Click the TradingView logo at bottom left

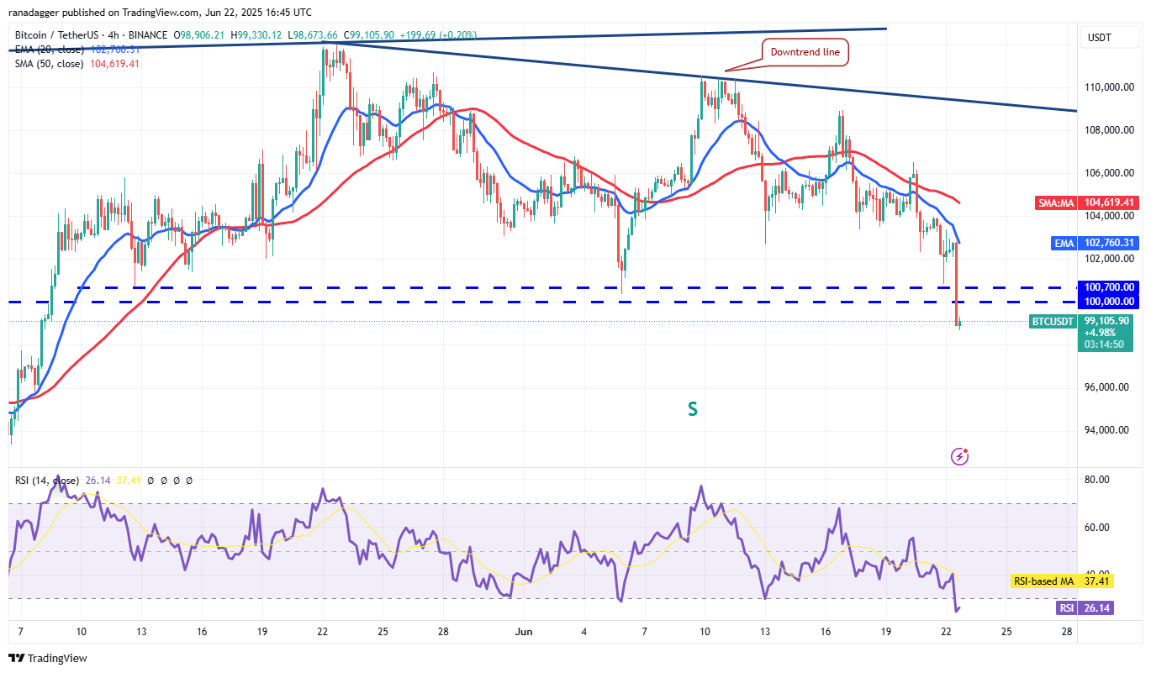[x=48, y=658]
